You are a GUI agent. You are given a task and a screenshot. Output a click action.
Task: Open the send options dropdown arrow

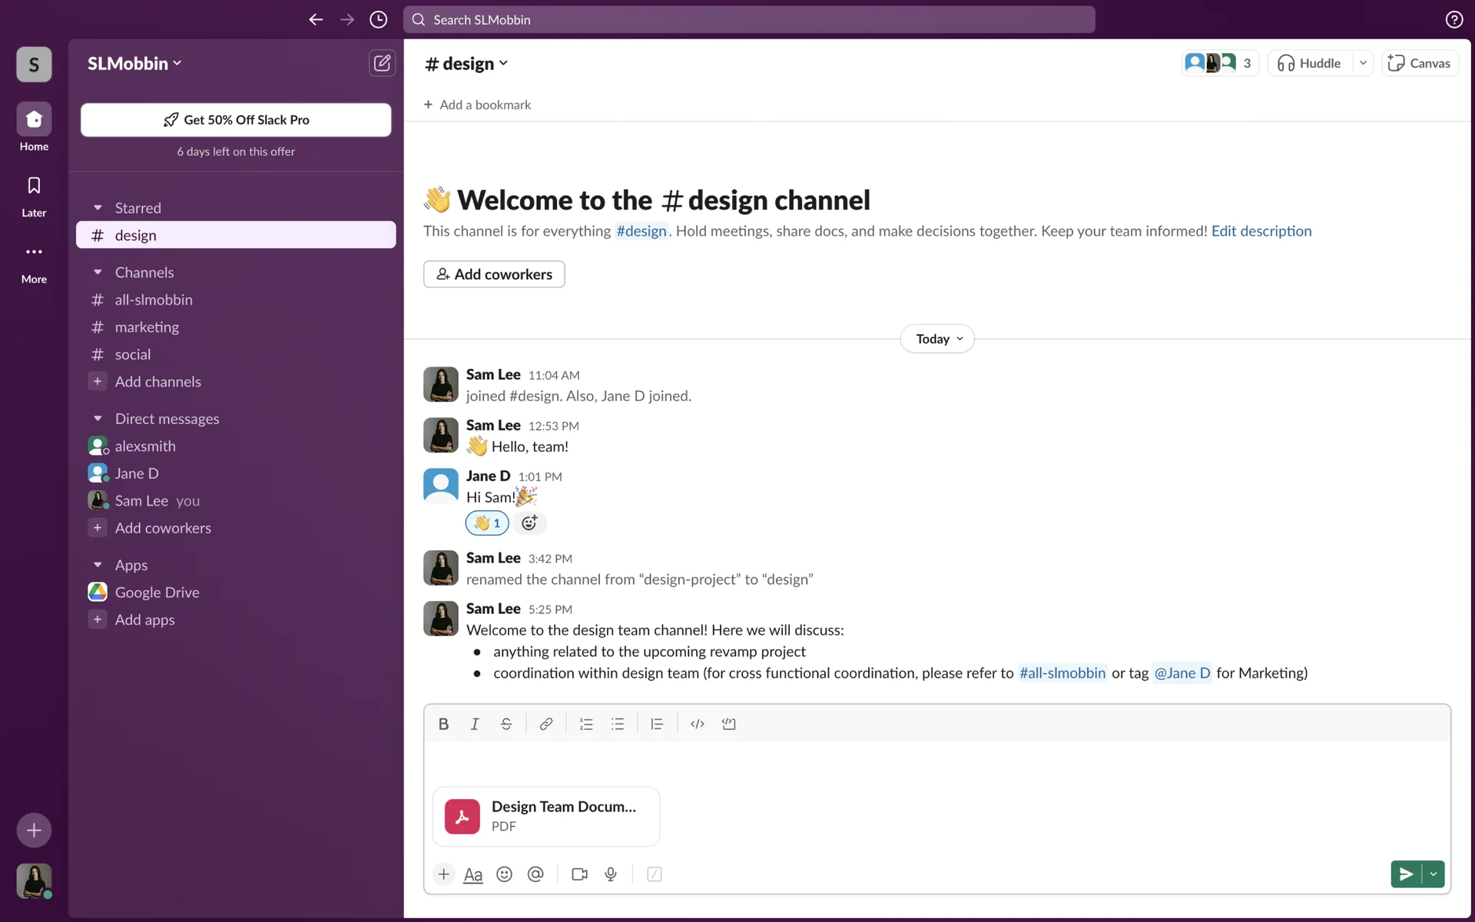coord(1434,874)
